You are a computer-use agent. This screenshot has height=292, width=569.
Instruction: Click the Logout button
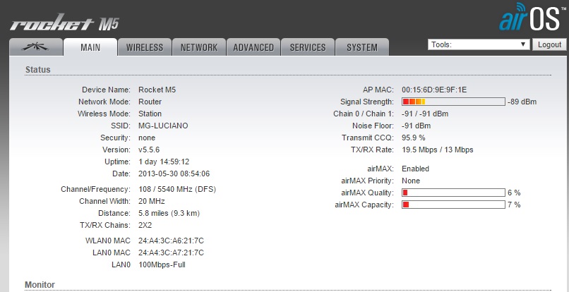(x=549, y=44)
